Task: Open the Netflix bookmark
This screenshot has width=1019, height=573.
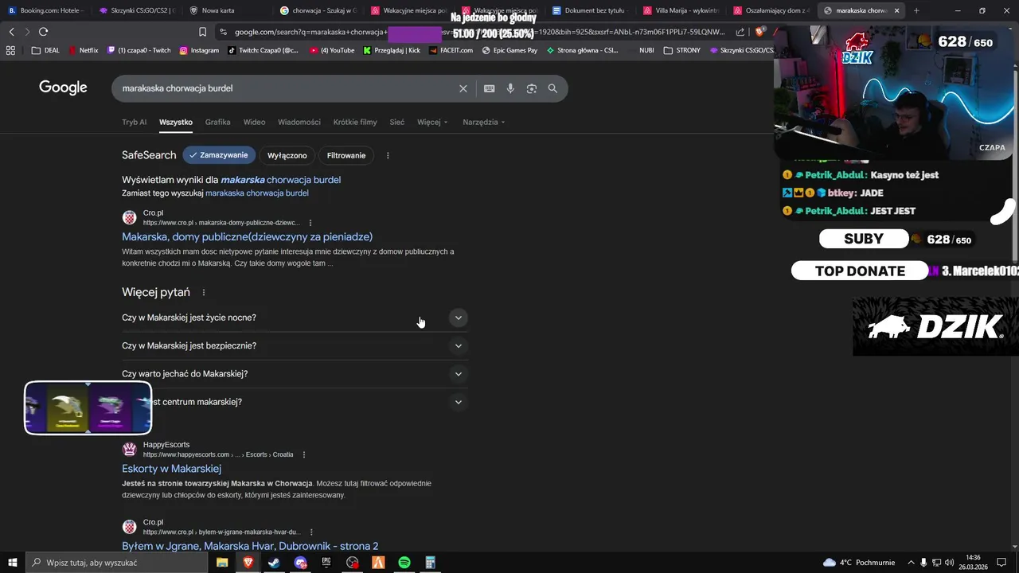Action: click(83, 50)
